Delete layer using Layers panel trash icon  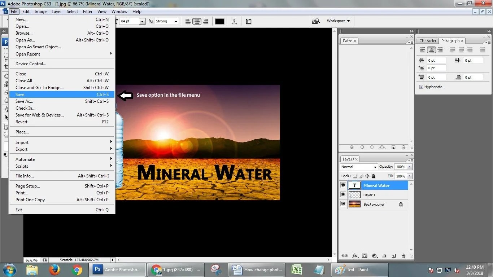click(403, 256)
